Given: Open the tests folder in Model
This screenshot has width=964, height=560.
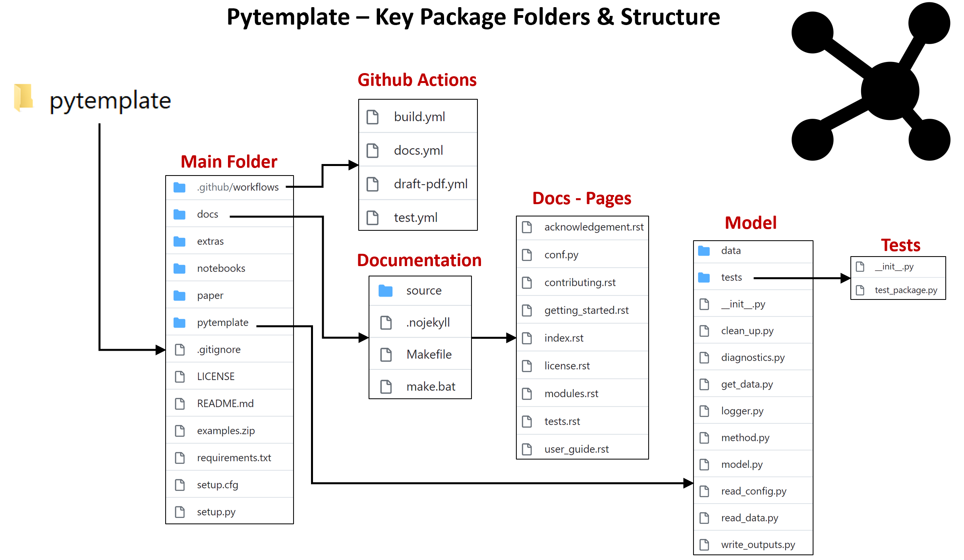Looking at the screenshot, I should [731, 277].
